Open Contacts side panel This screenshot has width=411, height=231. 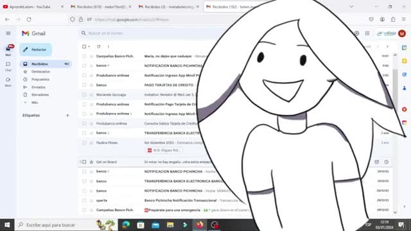coord(405,88)
